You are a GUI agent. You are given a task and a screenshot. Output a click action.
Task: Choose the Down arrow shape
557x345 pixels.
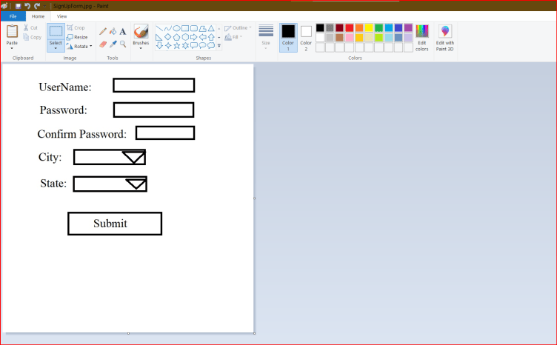click(159, 45)
